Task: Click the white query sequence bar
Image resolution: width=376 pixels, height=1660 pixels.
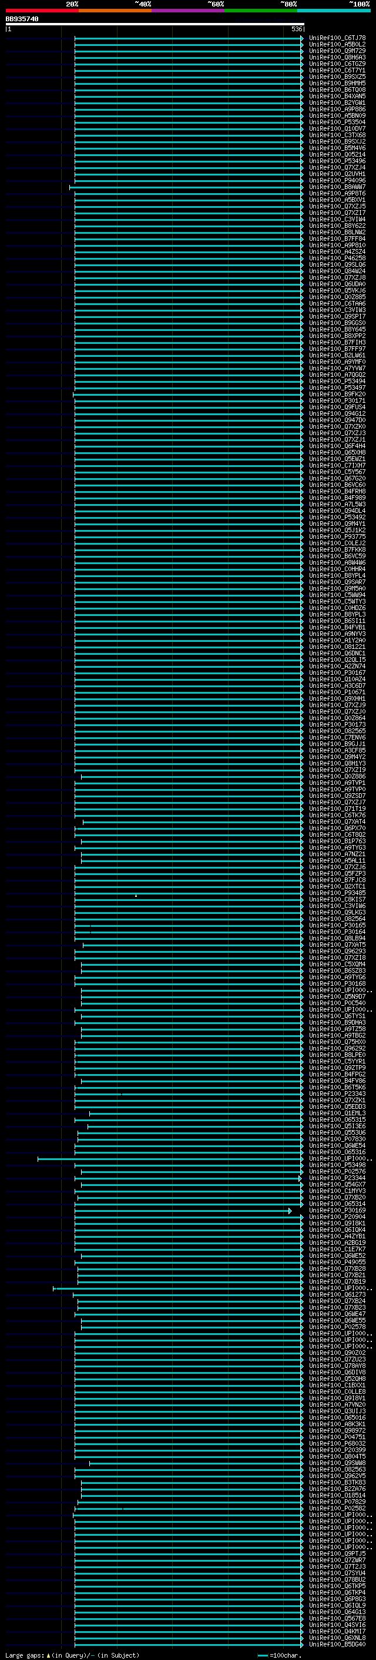Action: 155,24
